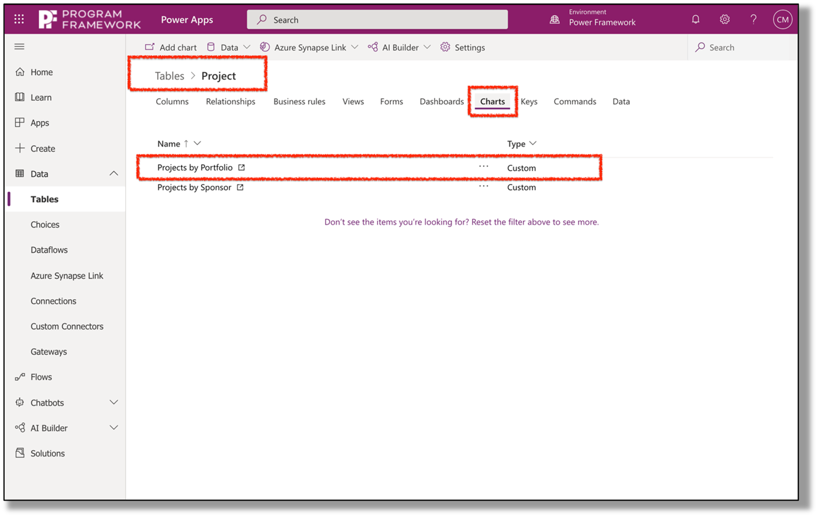Open the Projects by Portfolio chart

(195, 168)
